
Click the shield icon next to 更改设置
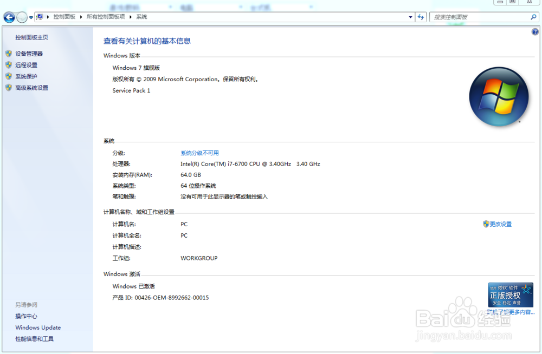point(487,224)
